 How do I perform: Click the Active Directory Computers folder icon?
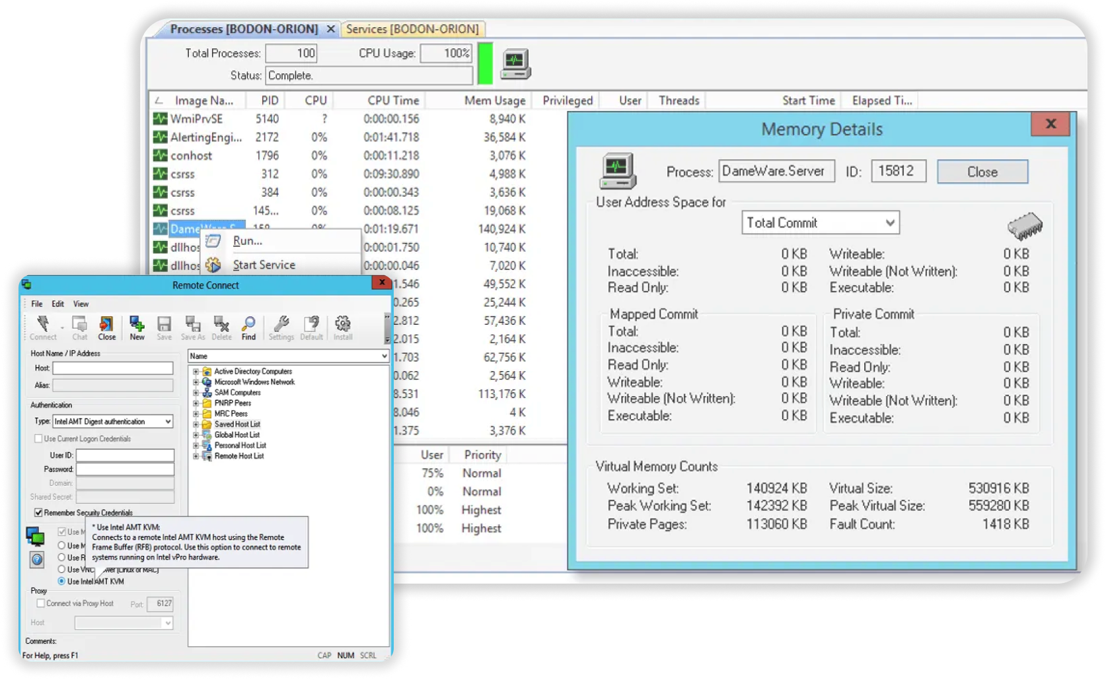207,372
